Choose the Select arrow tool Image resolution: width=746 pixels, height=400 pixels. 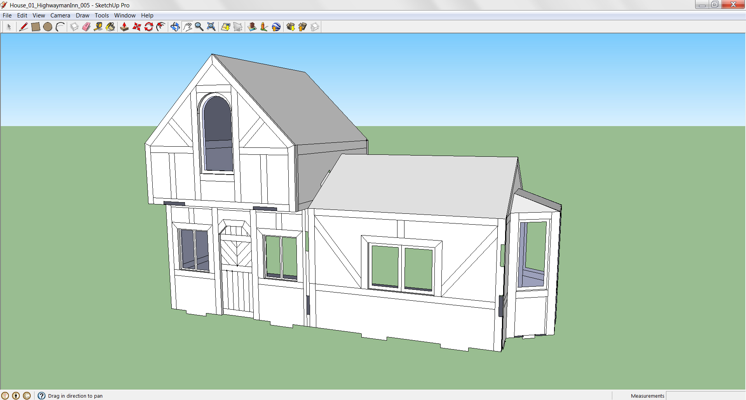click(9, 27)
